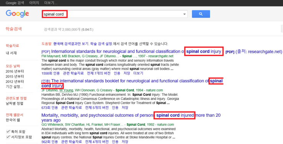
Task: Open 더보기… in the top bar
Action: pos(51,3)
